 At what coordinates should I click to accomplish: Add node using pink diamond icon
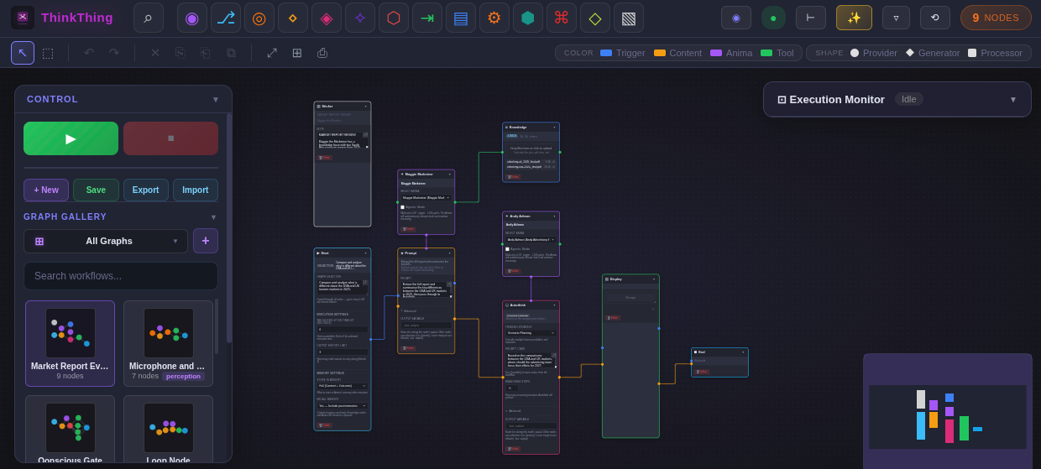[x=327, y=18]
